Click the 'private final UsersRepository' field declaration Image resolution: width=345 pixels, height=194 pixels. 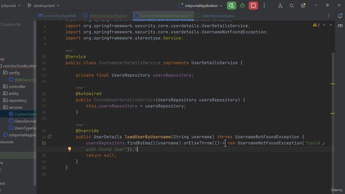[135, 75]
